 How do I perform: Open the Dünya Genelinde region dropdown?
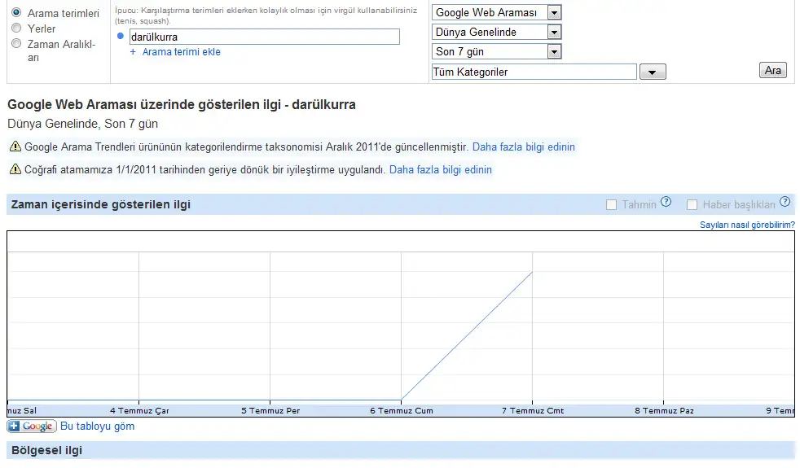[x=496, y=32]
